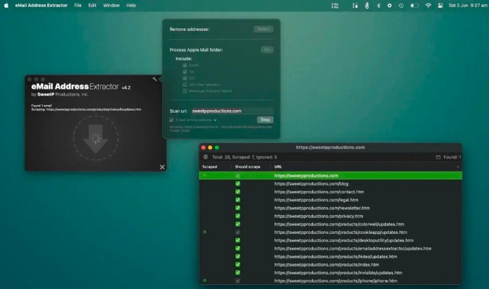
Task: Select the emailaddressextractor/updates.htm URL row
Action: click(330, 248)
